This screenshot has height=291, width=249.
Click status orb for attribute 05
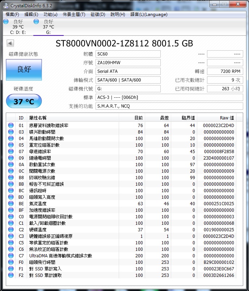tap(11, 145)
